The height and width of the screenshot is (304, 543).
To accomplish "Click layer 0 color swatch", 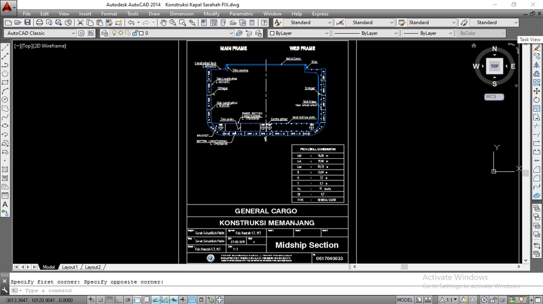I will click(141, 33).
